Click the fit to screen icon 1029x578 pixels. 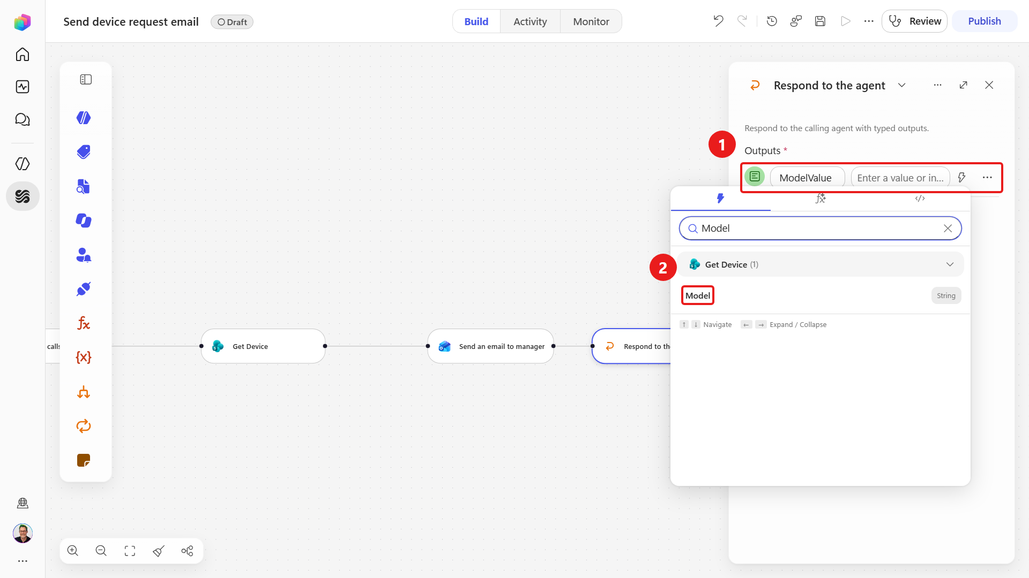click(x=130, y=551)
